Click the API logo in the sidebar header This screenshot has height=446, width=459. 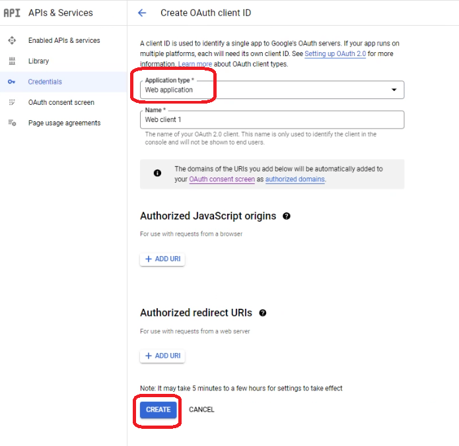12,13
